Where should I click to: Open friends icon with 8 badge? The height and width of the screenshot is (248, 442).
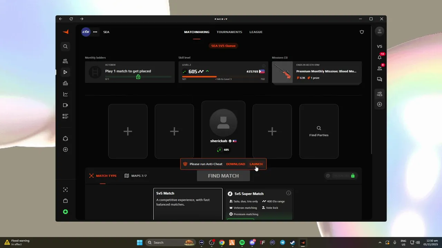pyautogui.click(x=379, y=68)
